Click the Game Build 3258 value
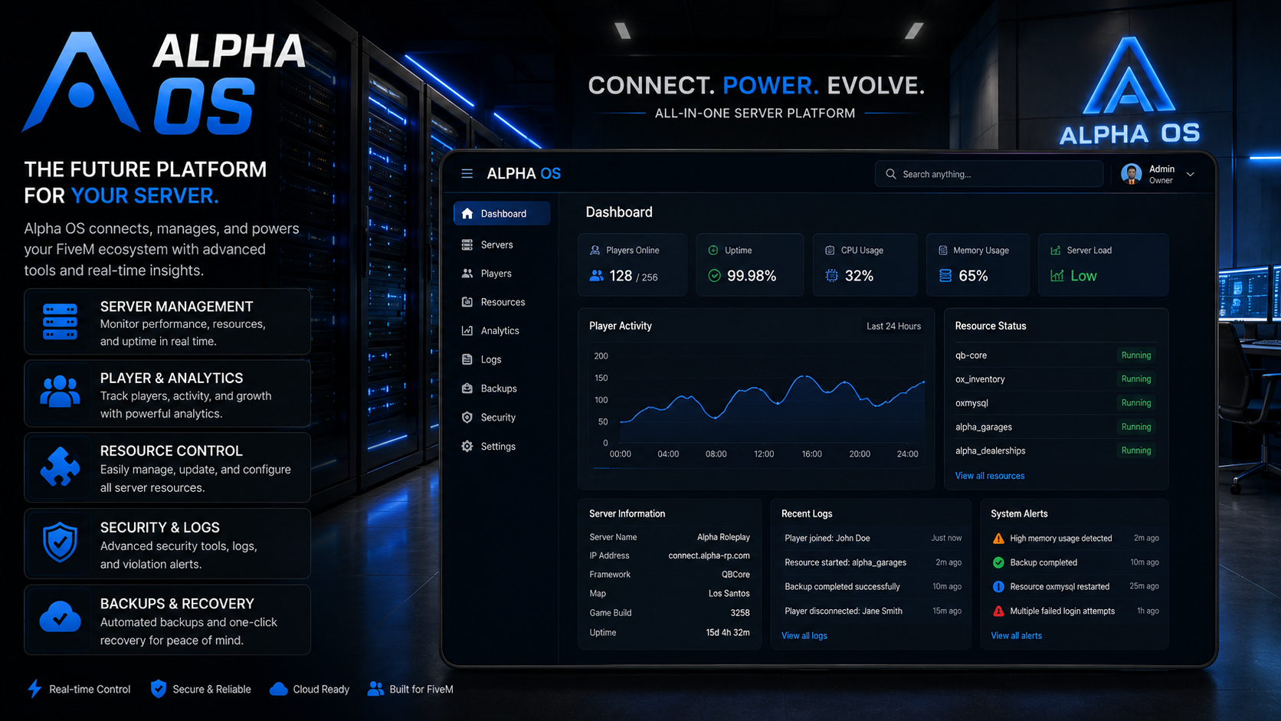 click(x=739, y=613)
